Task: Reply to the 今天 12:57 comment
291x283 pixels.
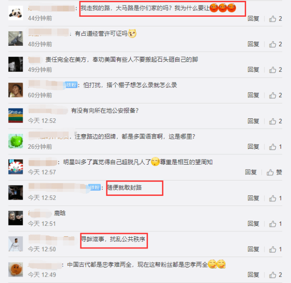Action: (x=251, y=172)
